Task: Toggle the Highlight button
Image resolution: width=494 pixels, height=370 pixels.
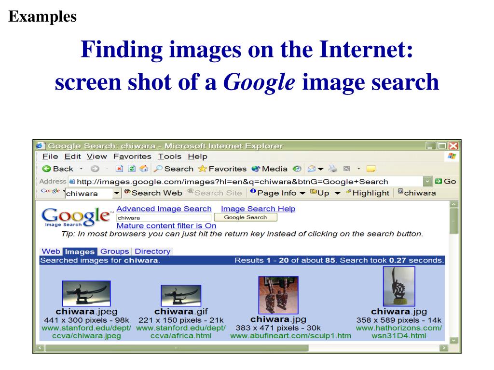Action: click(x=368, y=193)
